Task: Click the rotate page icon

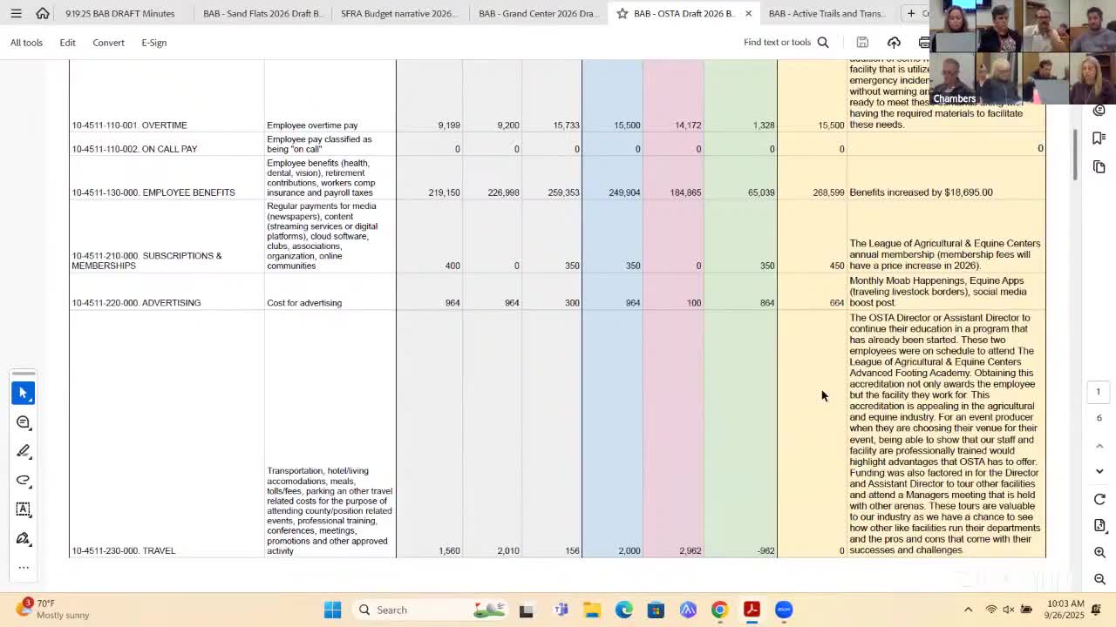Action: [1099, 499]
